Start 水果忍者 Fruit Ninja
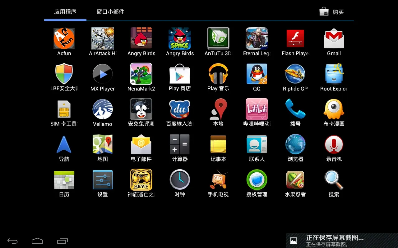Screen dimensions: 398x248 (295, 180)
